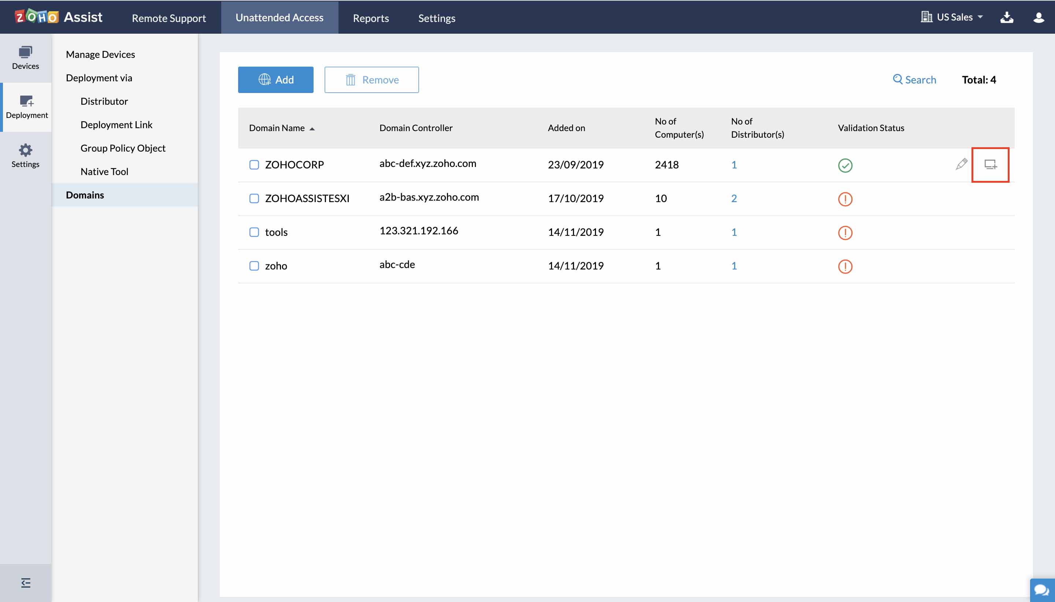Select Domains in the side menu
Image resolution: width=1055 pixels, height=602 pixels.
click(x=125, y=195)
